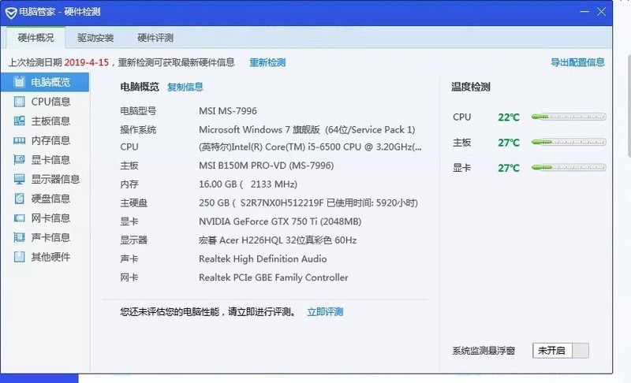
Task: Click the Microsoft Windows 7 旗舰版 value
Action: tap(307, 130)
